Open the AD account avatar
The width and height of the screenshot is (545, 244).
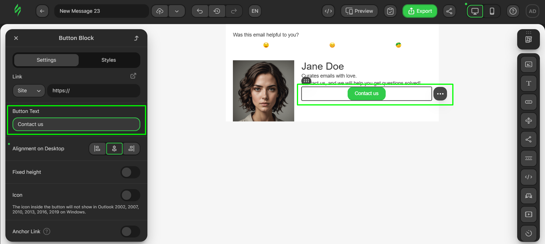pyautogui.click(x=533, y=11)
